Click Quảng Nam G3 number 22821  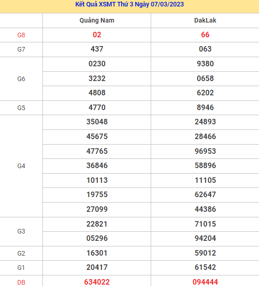[97, 224]
